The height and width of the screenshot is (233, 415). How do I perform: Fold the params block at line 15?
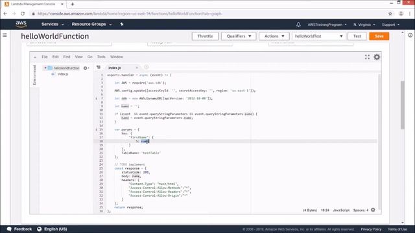[x=97, y=129]
